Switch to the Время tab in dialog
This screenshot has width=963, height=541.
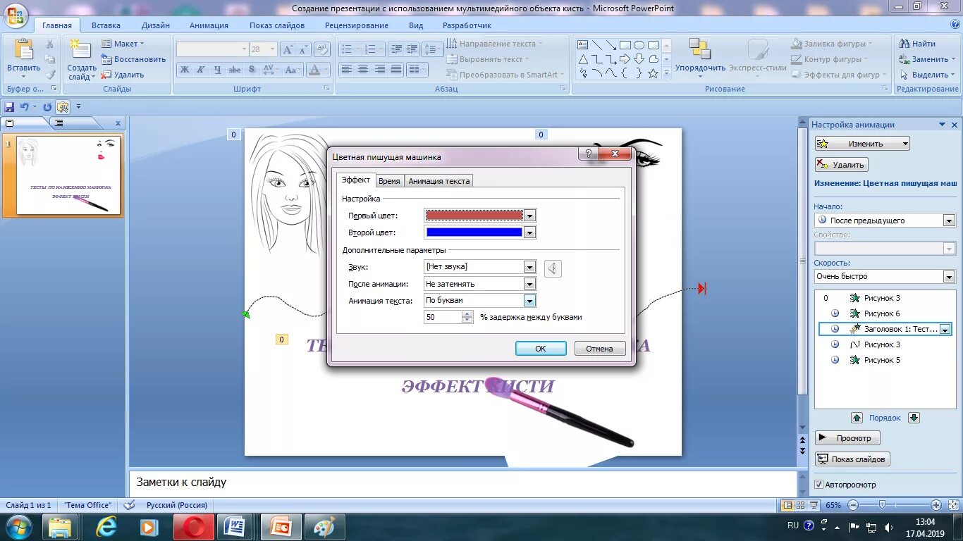[x=389, y=181]
